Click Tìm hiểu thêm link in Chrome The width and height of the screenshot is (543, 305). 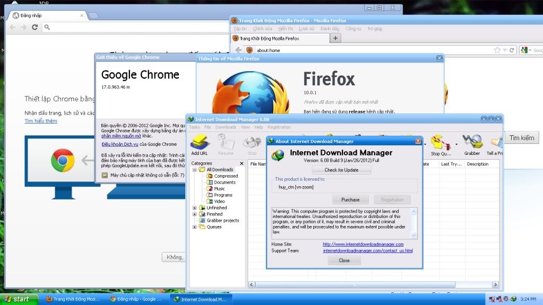pos(41,121)
